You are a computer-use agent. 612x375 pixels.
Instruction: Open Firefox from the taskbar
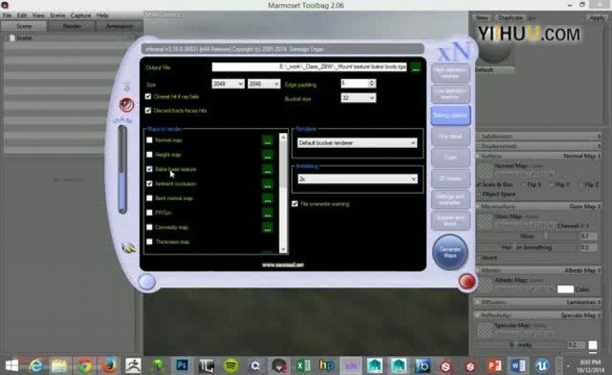pos(108,365)
